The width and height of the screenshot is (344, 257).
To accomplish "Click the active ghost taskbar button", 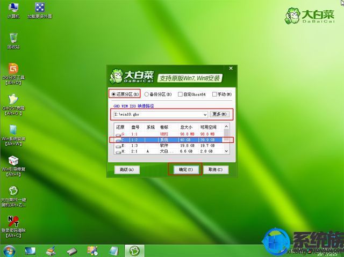I will pos(134,251).
